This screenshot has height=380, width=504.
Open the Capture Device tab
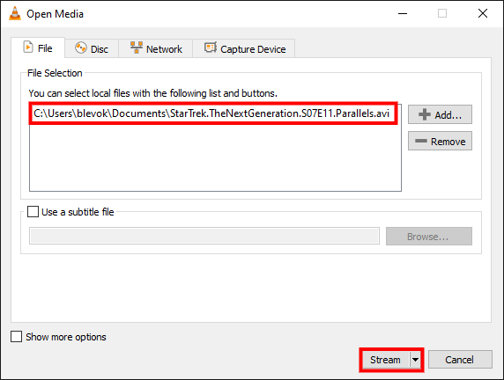point(244,48)
